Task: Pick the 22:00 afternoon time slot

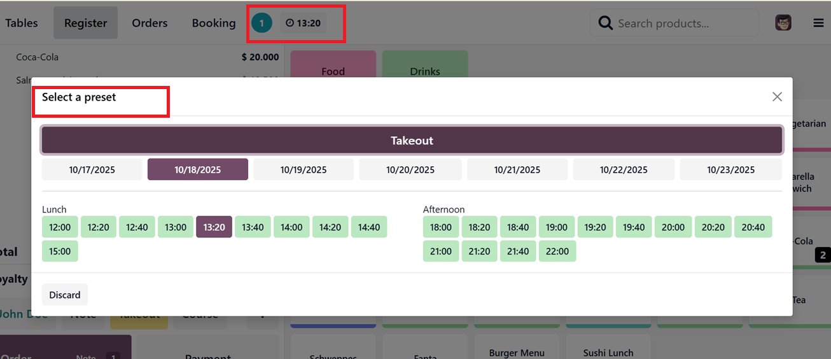Action: pos(557,251)
